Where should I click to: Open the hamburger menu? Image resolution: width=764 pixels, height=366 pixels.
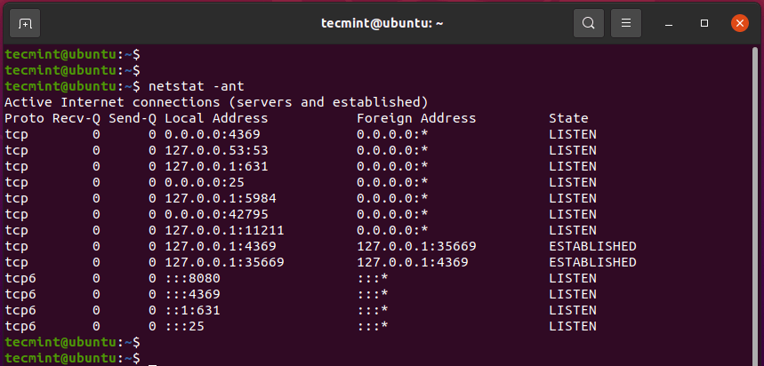tap(626, 22)
